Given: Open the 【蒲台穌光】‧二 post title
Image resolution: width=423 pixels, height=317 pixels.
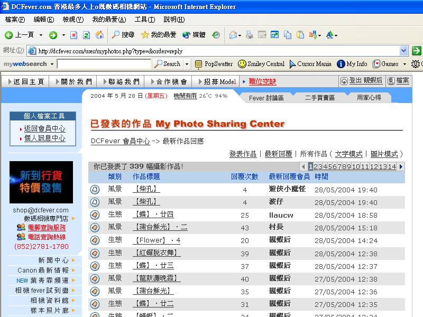Looking at the screenshot, I should pos(160,227).
